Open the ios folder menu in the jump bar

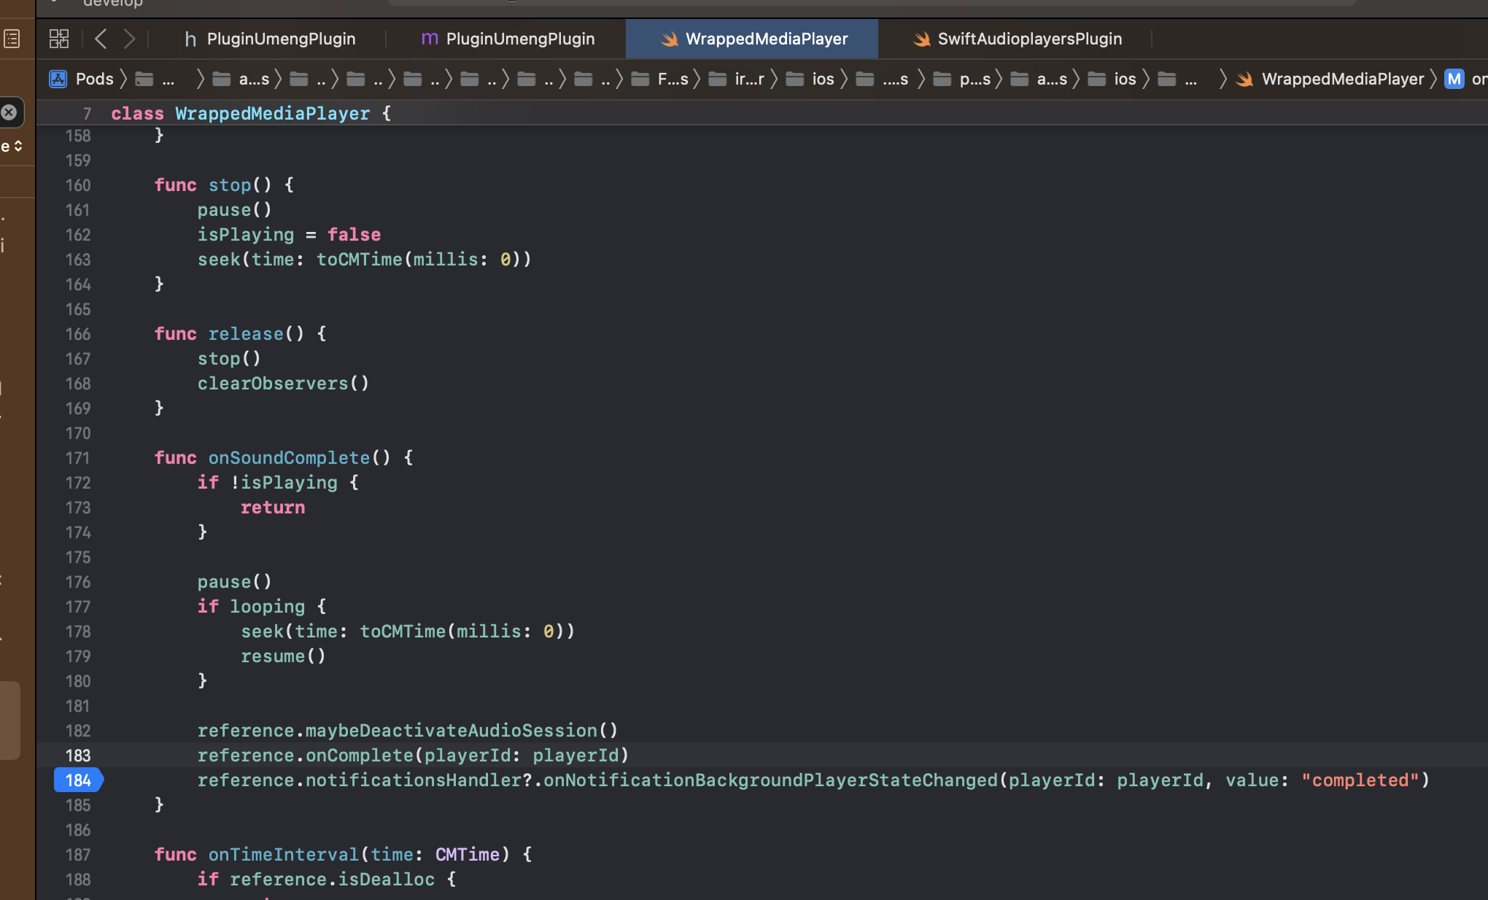(x=823, y=79)
